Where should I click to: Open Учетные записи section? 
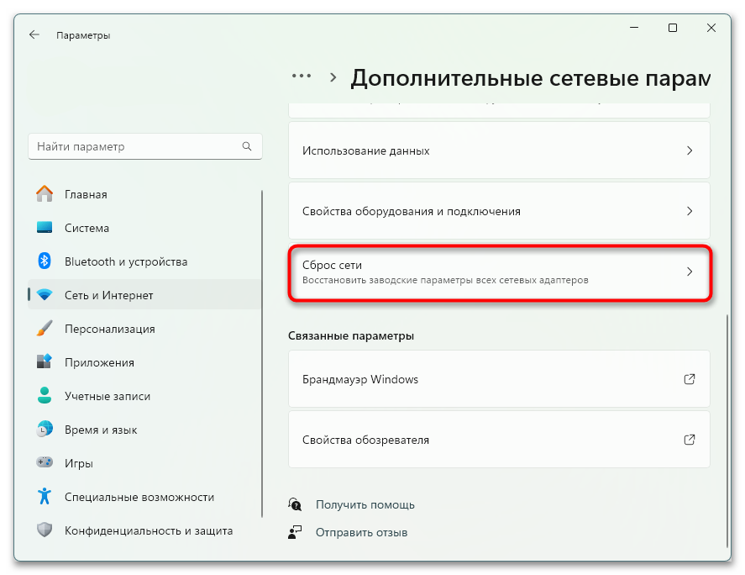click(x=144, y=396)
